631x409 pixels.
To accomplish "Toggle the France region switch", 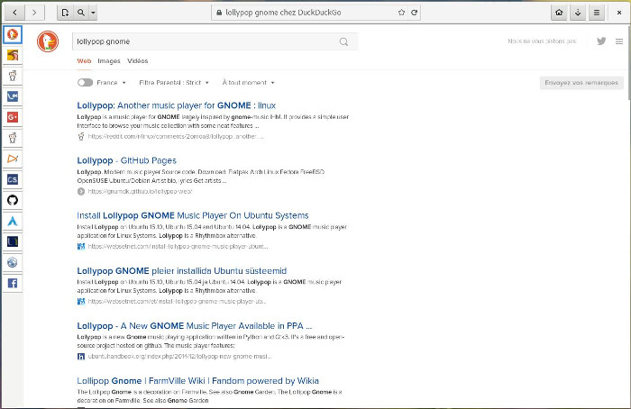I will [x=85, y=82].
